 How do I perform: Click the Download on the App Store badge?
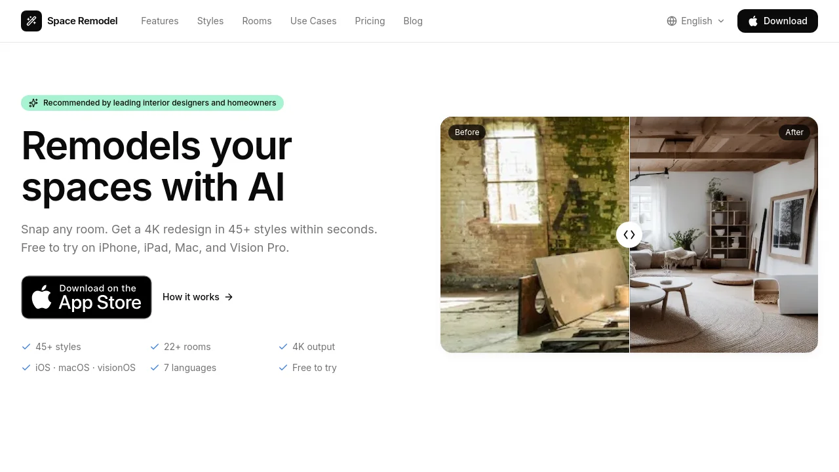(87, 298)
